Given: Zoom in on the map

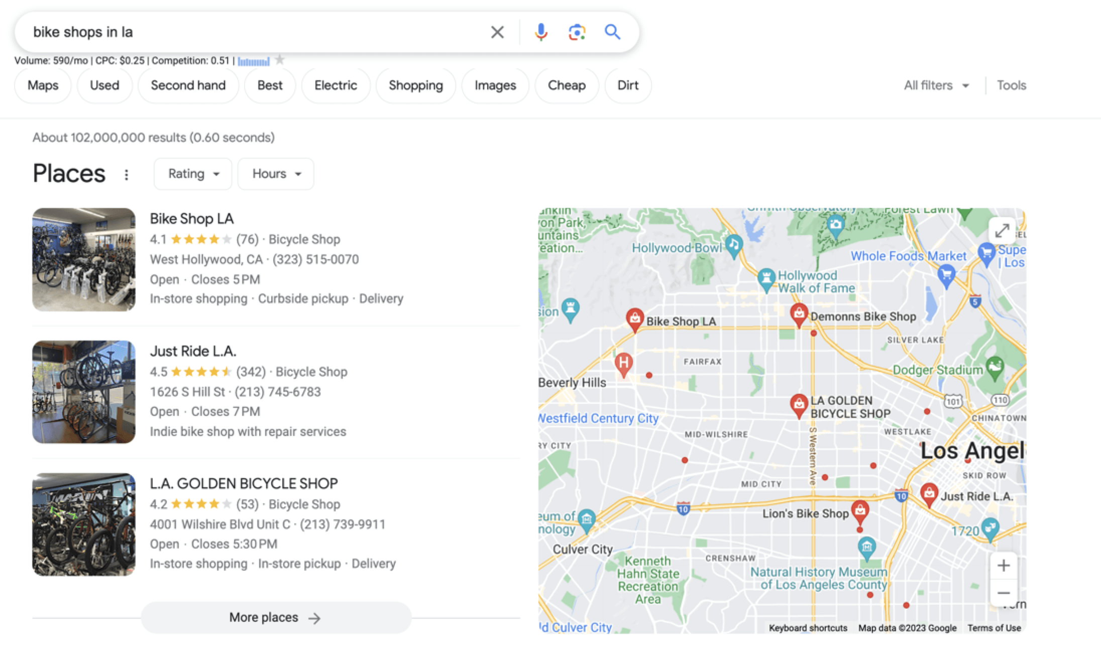Looking at the screenshot, I should [x=1003, y=566].
